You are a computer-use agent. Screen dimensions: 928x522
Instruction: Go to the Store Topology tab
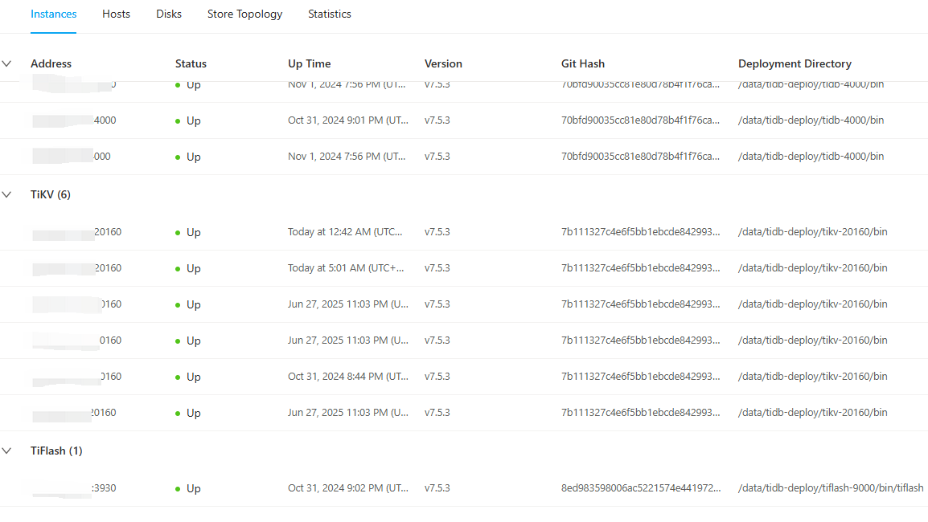[244, 14]
